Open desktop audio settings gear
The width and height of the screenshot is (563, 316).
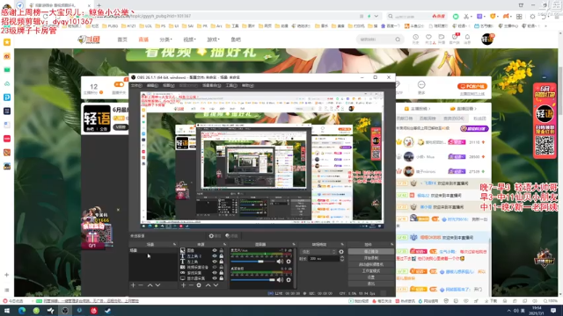click(289, 280)
